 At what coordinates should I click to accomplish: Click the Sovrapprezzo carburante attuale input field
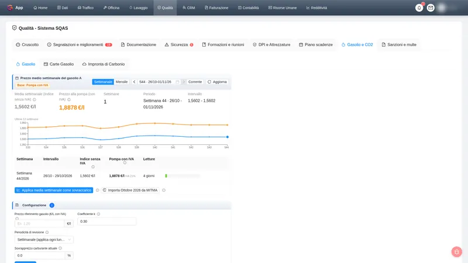39,255
